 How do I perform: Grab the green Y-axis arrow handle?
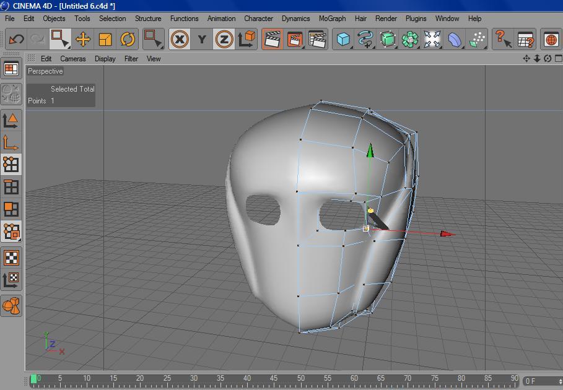pos(370,150)
